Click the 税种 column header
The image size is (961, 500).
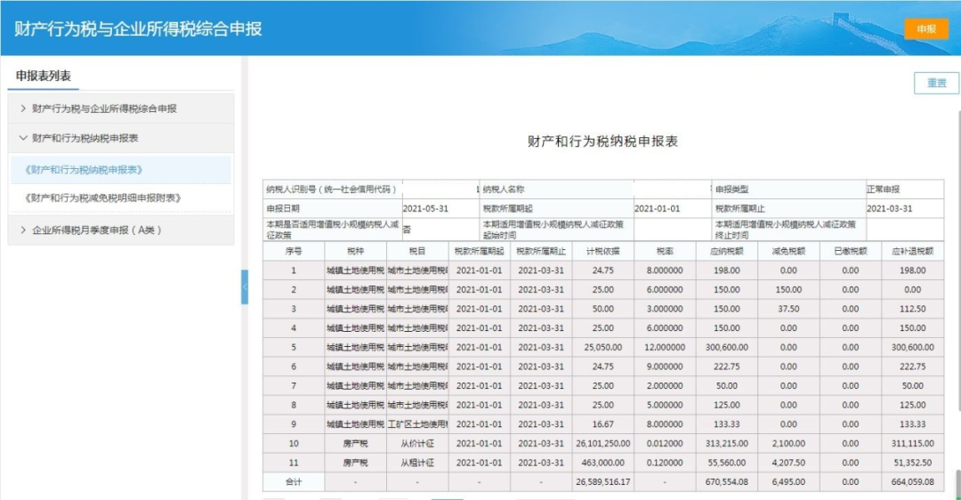tap(355, 251)
